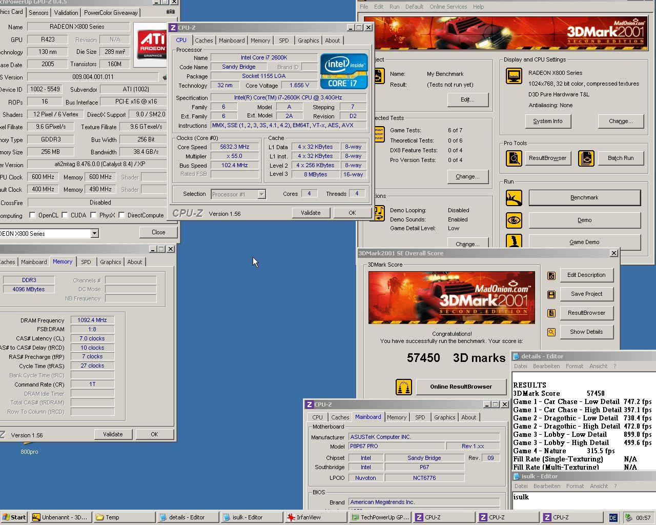
Task: Click the Game Demo button
Action: point(584,241)
